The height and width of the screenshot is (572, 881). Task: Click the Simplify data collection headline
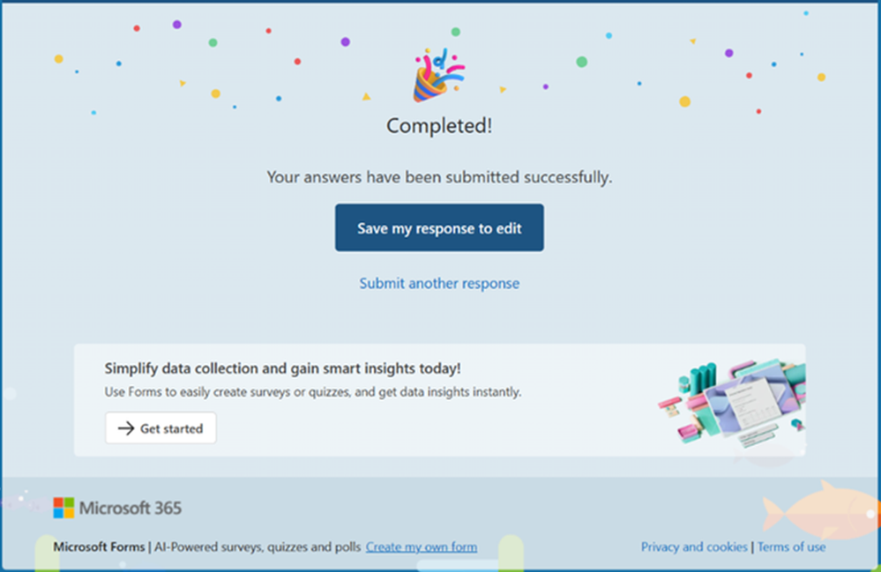tap(282, 368)
